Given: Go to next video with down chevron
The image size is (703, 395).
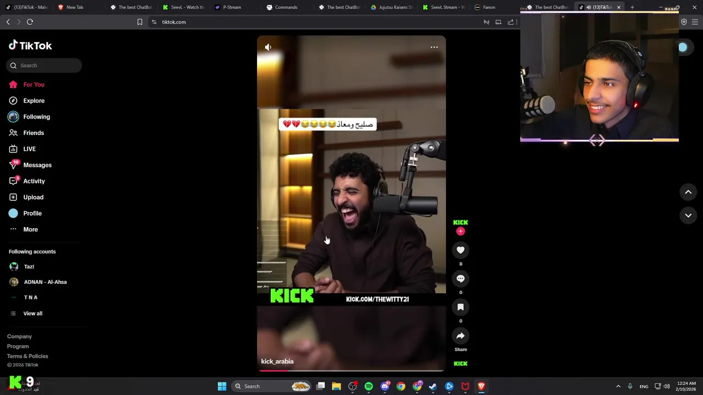Looking at the screenshot, I should click(x=688, y=216).
